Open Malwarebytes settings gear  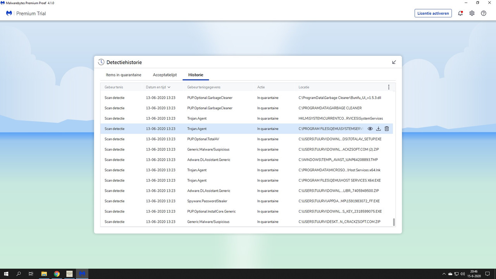[472, 13]
